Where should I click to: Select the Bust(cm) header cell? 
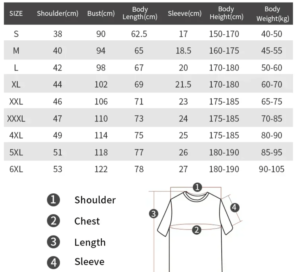pos(101,14)
